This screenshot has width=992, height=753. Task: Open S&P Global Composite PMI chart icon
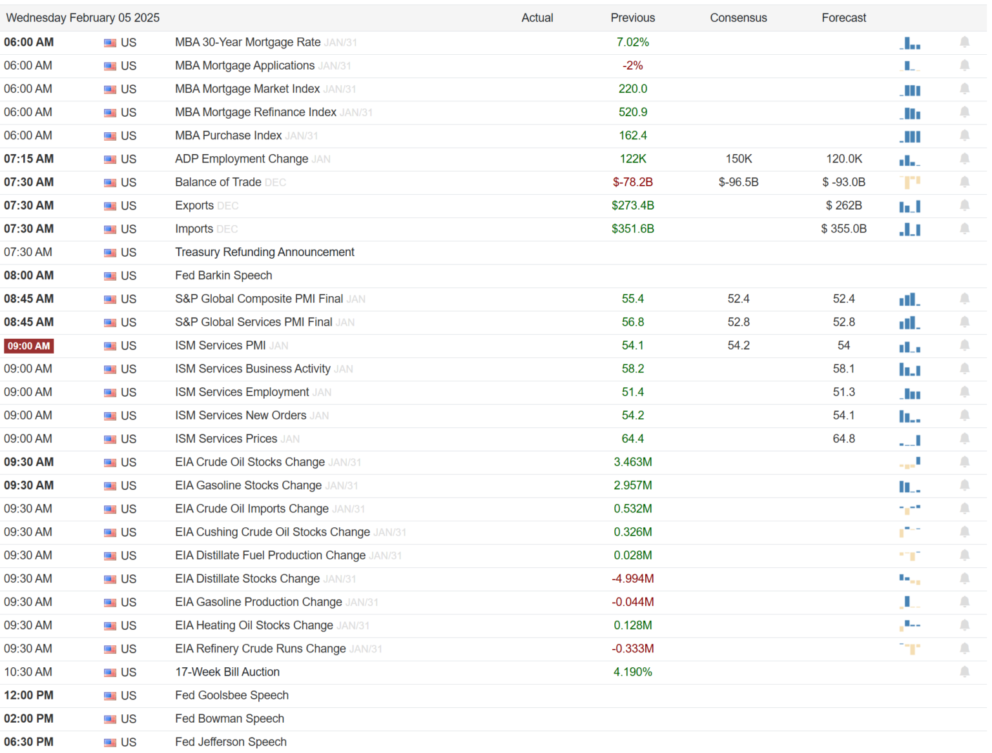(x=909, y=299)
